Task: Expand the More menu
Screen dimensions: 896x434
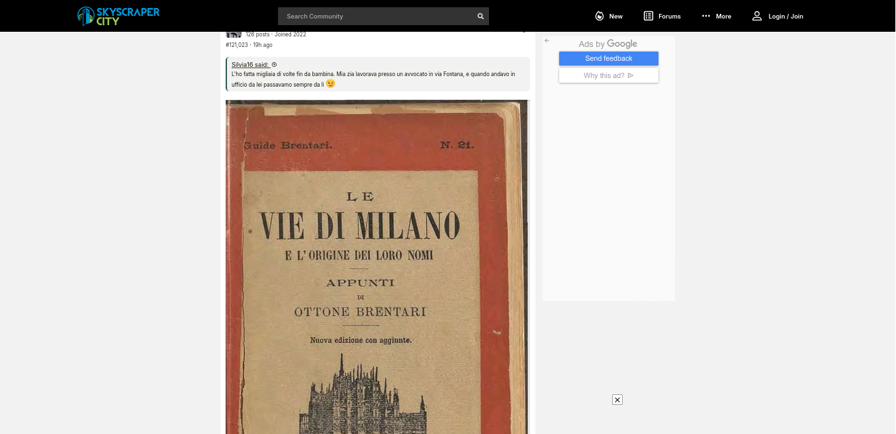Action: point(716,17)
